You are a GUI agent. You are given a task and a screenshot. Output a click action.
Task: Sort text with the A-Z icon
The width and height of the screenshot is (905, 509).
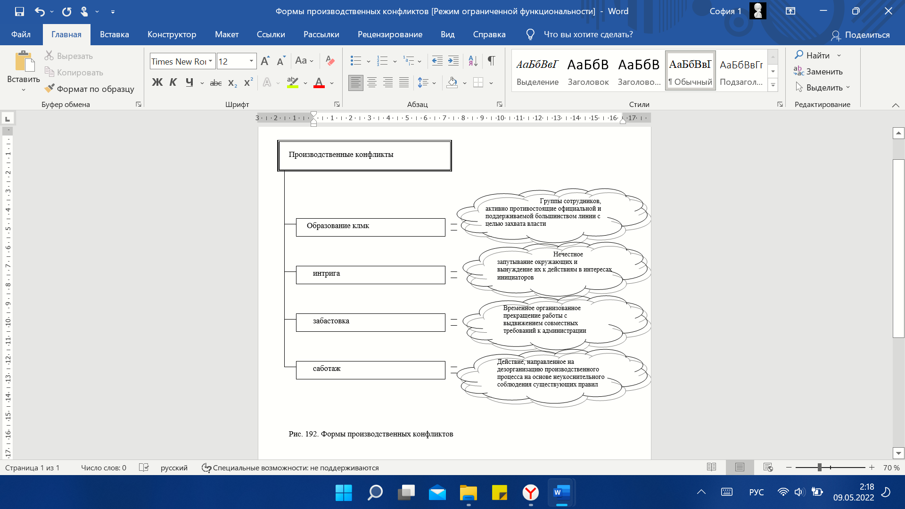pyautogui.click(x=473, y=61)
